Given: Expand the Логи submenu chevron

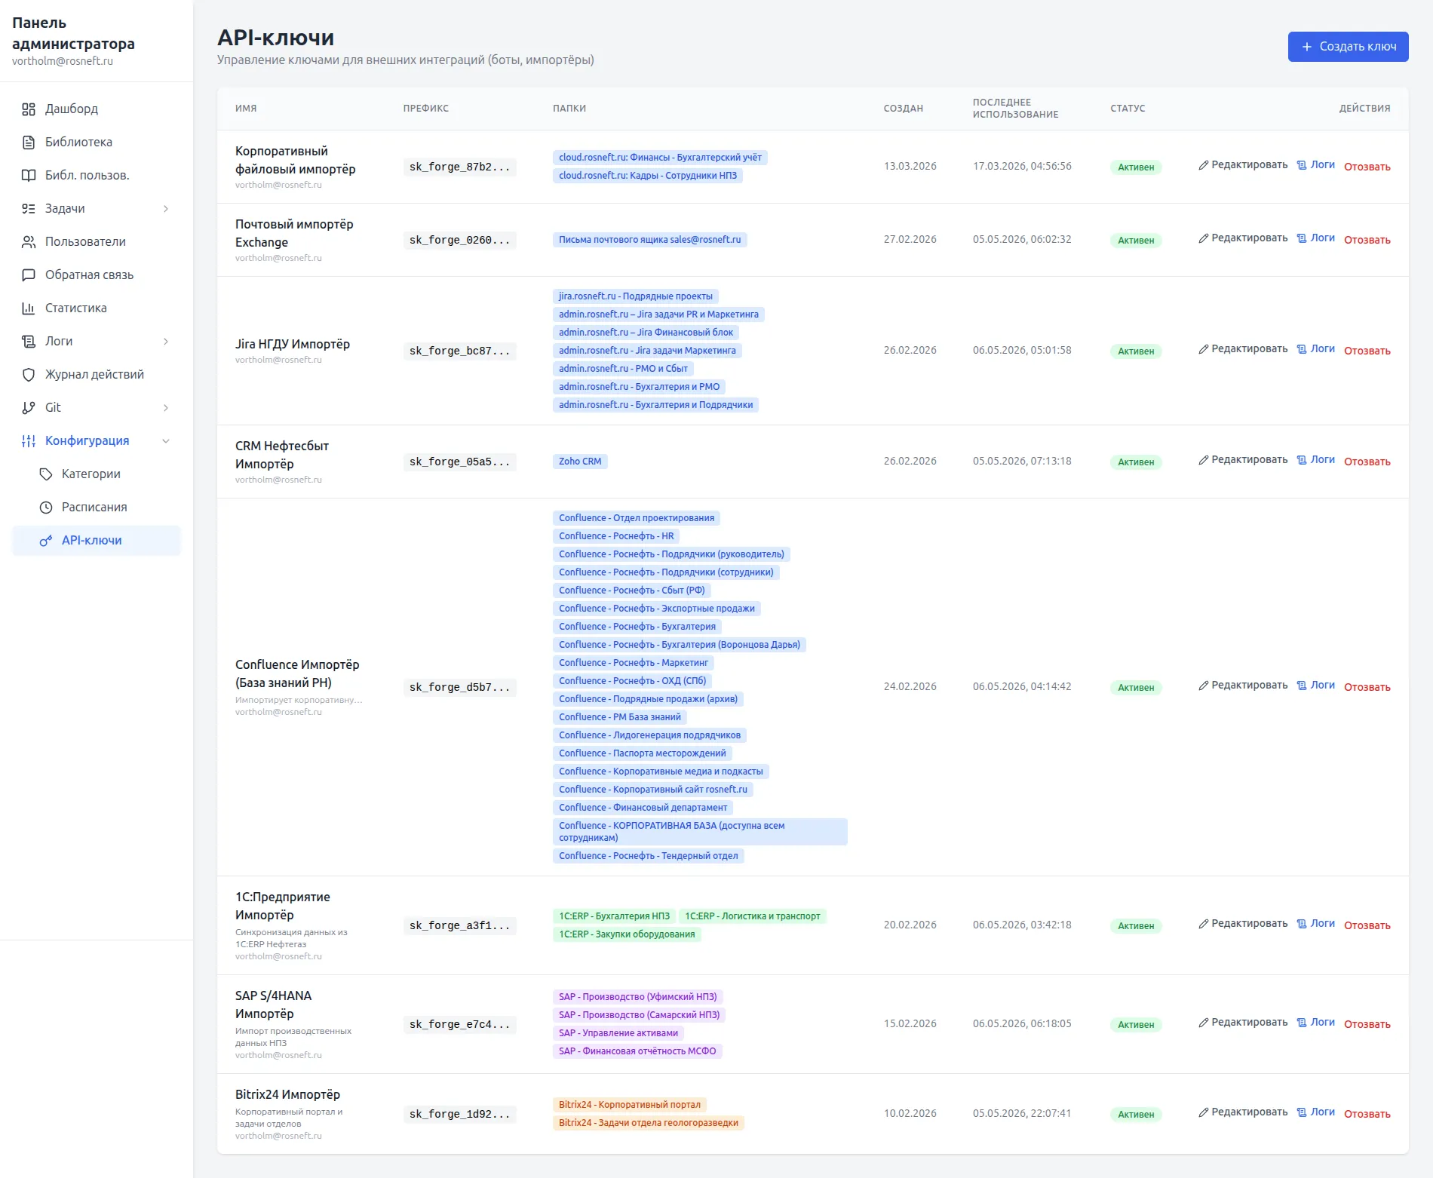Looking at the screenshot, I should 166,342.
